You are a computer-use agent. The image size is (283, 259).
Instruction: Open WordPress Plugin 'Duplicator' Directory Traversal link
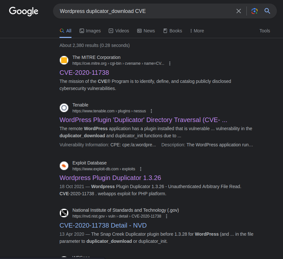click(143, 120)
